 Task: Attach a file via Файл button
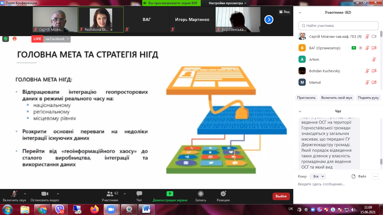[x=359, y=176]
